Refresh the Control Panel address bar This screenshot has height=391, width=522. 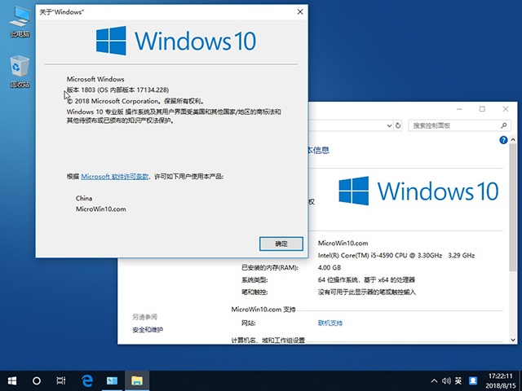click(398, 125)
